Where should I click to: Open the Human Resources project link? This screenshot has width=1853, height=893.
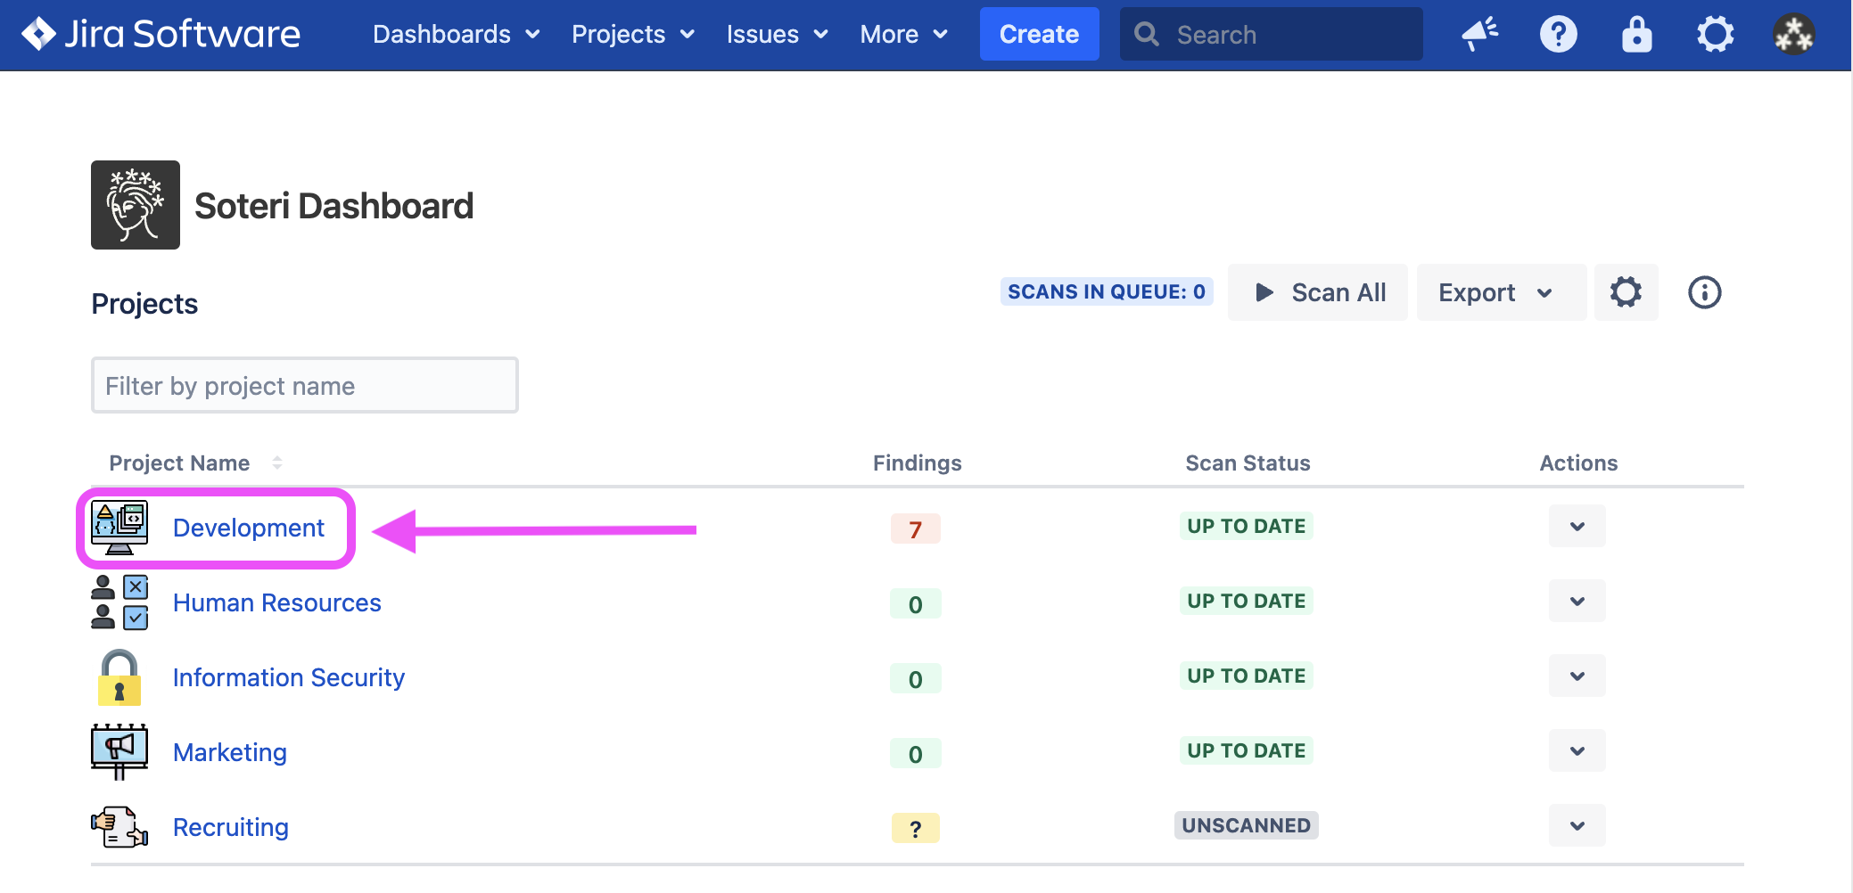click(276, 603)
